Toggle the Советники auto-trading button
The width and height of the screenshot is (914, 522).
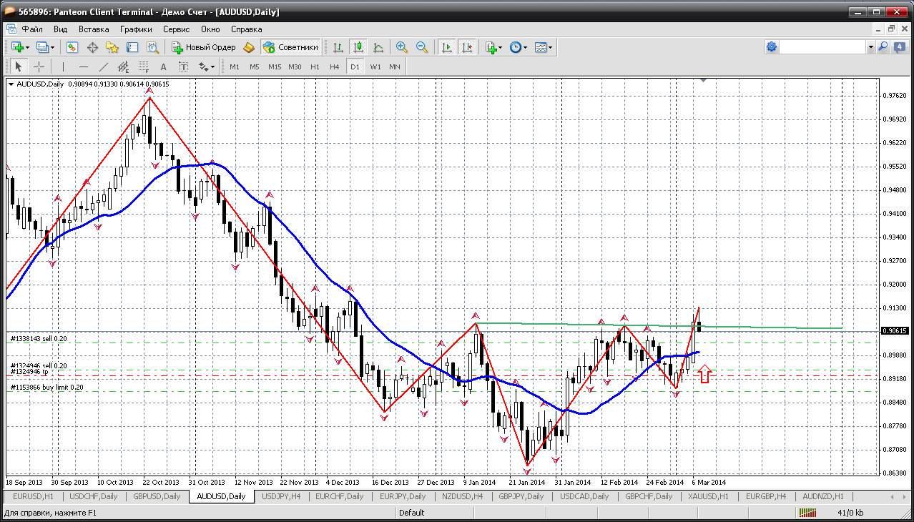(x=290, y=47)
